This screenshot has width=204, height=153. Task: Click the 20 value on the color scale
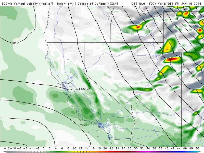[105, 148]
